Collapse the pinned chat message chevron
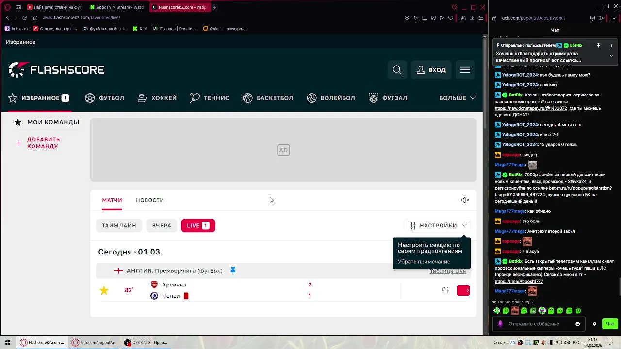621x349 pixels. [x=611, y=55]
